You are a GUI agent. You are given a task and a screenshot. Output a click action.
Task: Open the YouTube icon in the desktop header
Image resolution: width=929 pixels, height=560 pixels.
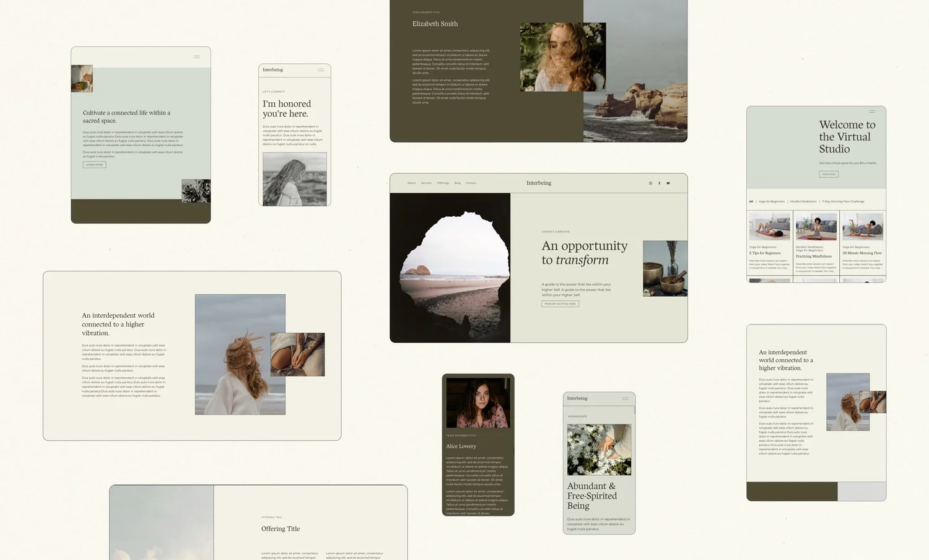pos(667,183)
